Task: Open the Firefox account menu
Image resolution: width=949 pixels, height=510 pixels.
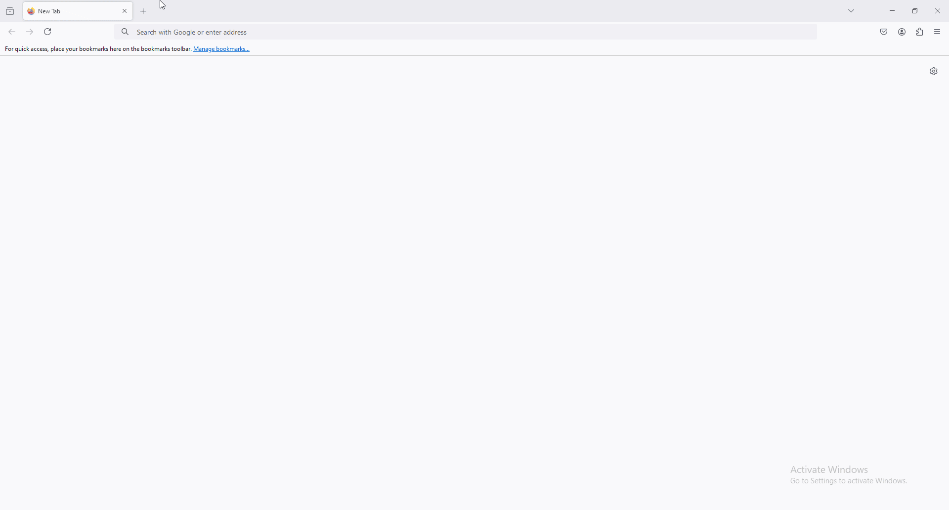Action: coord(902,32)
